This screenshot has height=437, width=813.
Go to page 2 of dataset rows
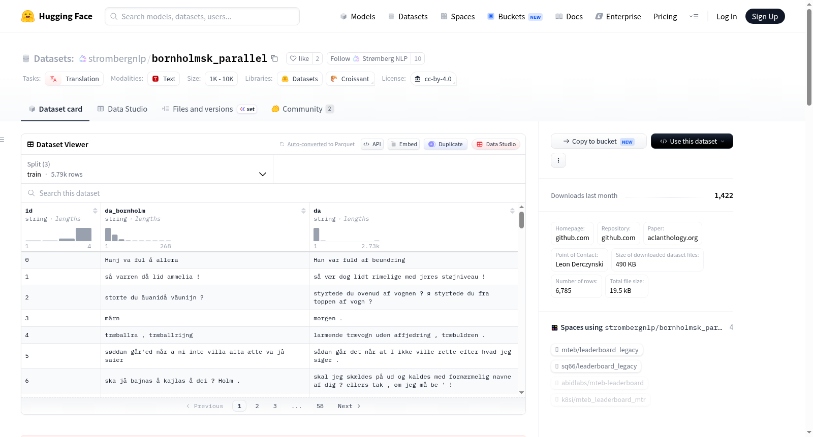pyautogui.click(x=257, y=406)
